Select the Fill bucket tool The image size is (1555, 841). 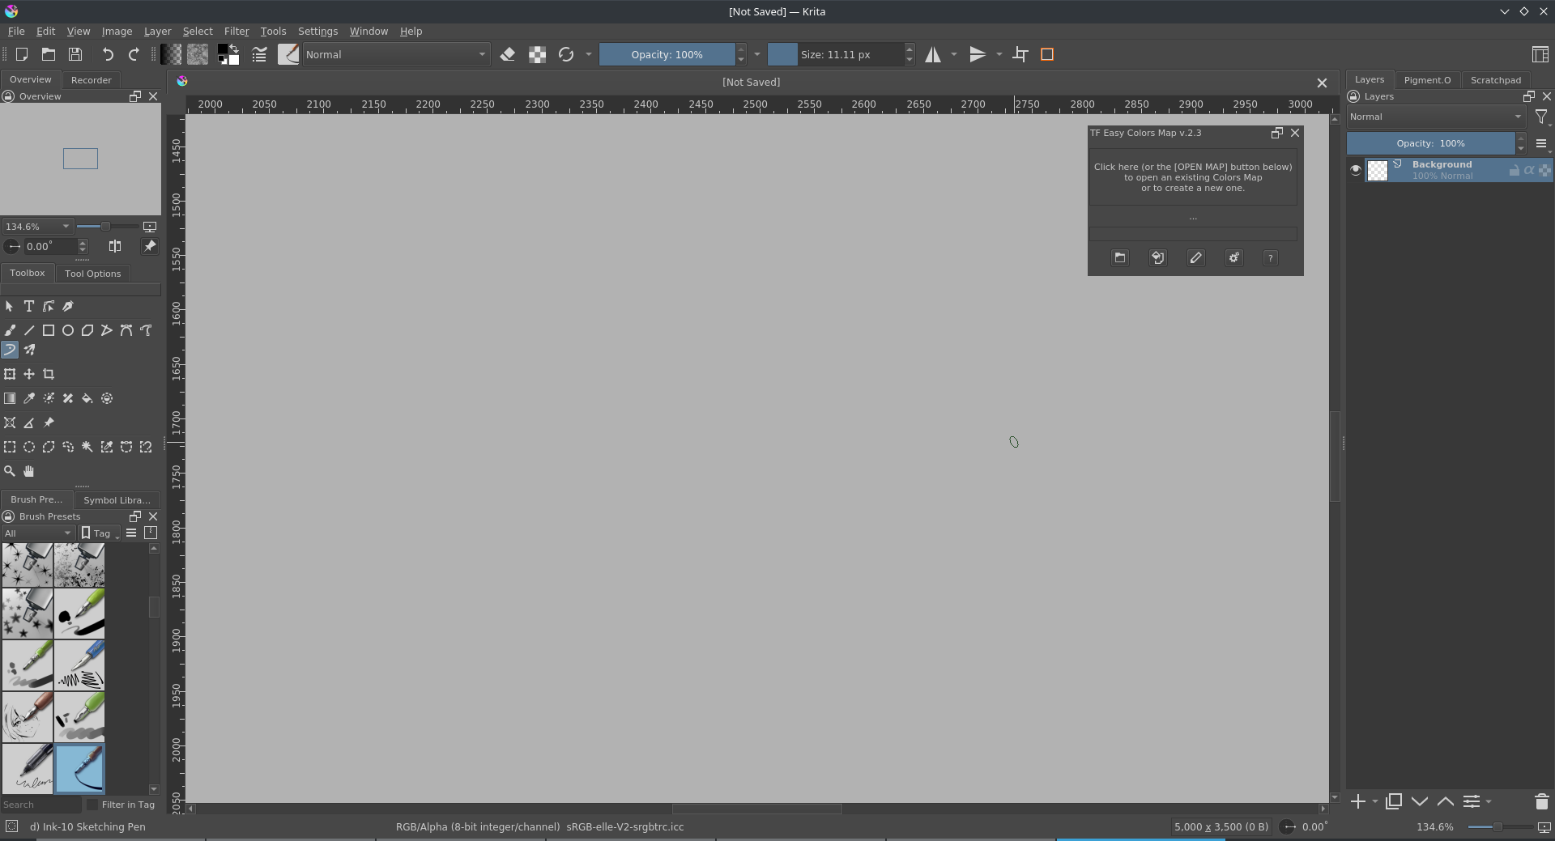click(x=87, y=398)
